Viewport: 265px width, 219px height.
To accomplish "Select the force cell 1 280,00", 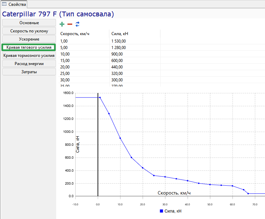I will pos(135,47).
